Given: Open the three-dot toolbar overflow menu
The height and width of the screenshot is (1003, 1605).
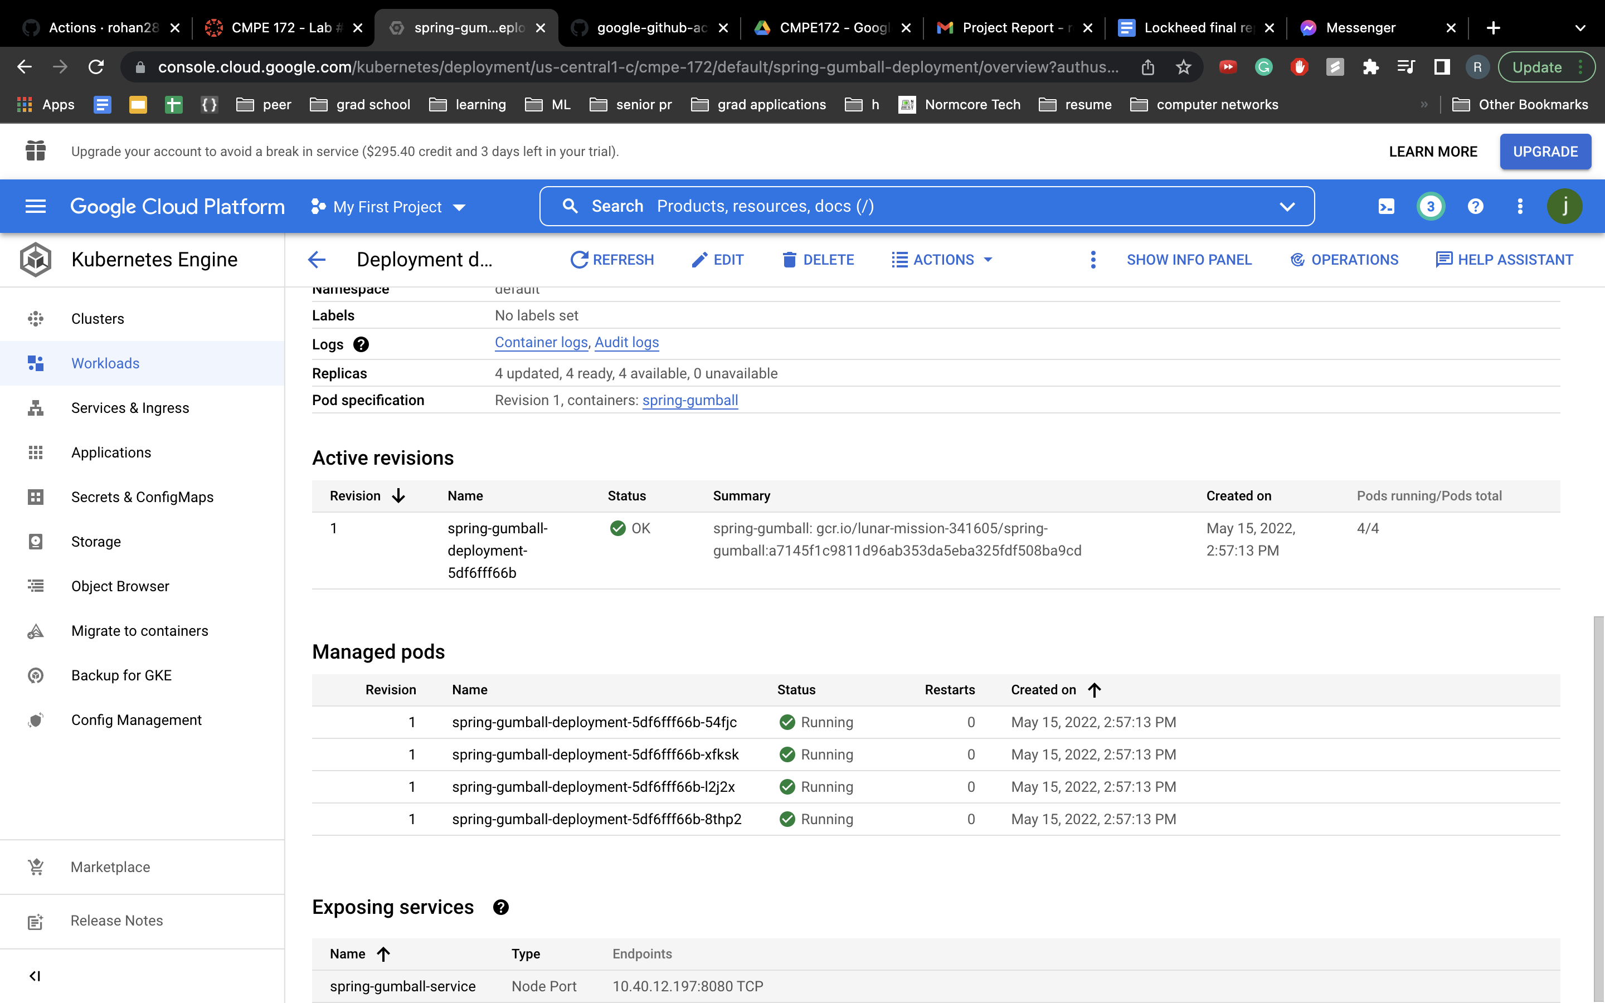Looking at the screenshot, I should pyautogui.click(x=1093, y=259).
